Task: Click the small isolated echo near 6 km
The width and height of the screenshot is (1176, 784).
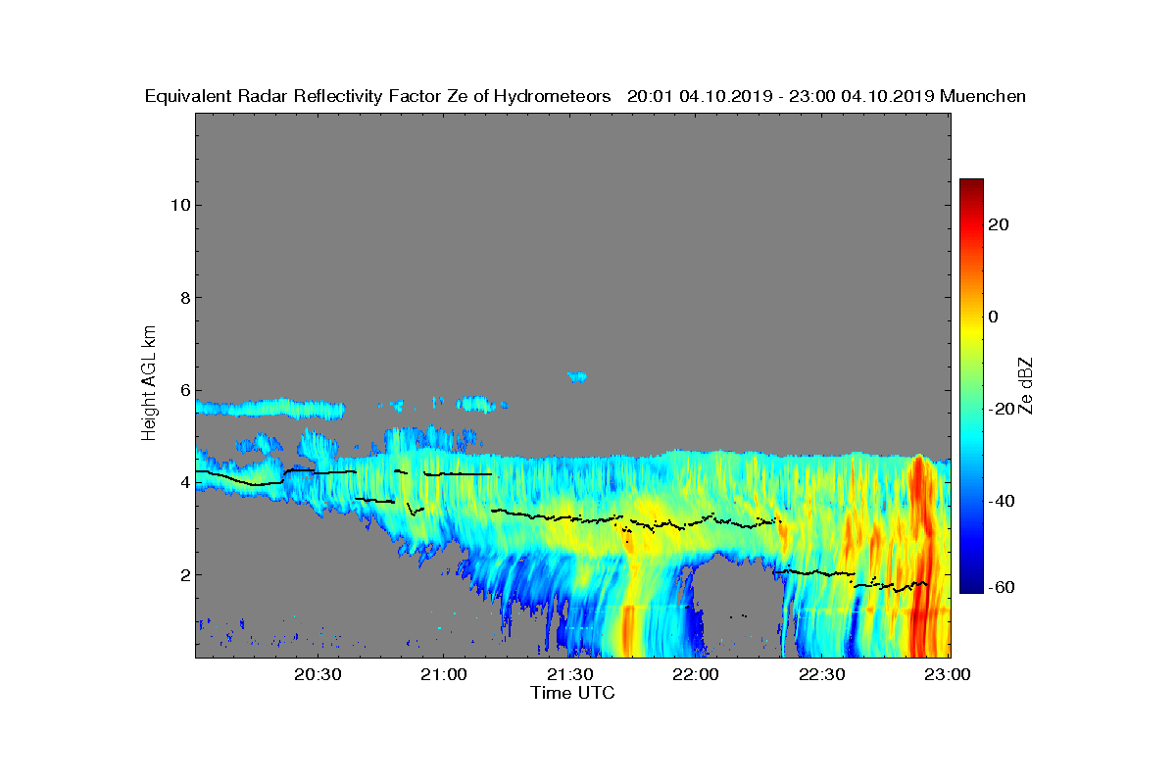Action: pos(578,376)
